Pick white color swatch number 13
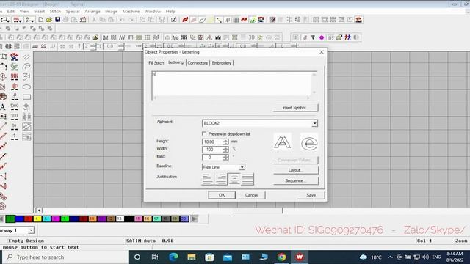 [120, 219]
